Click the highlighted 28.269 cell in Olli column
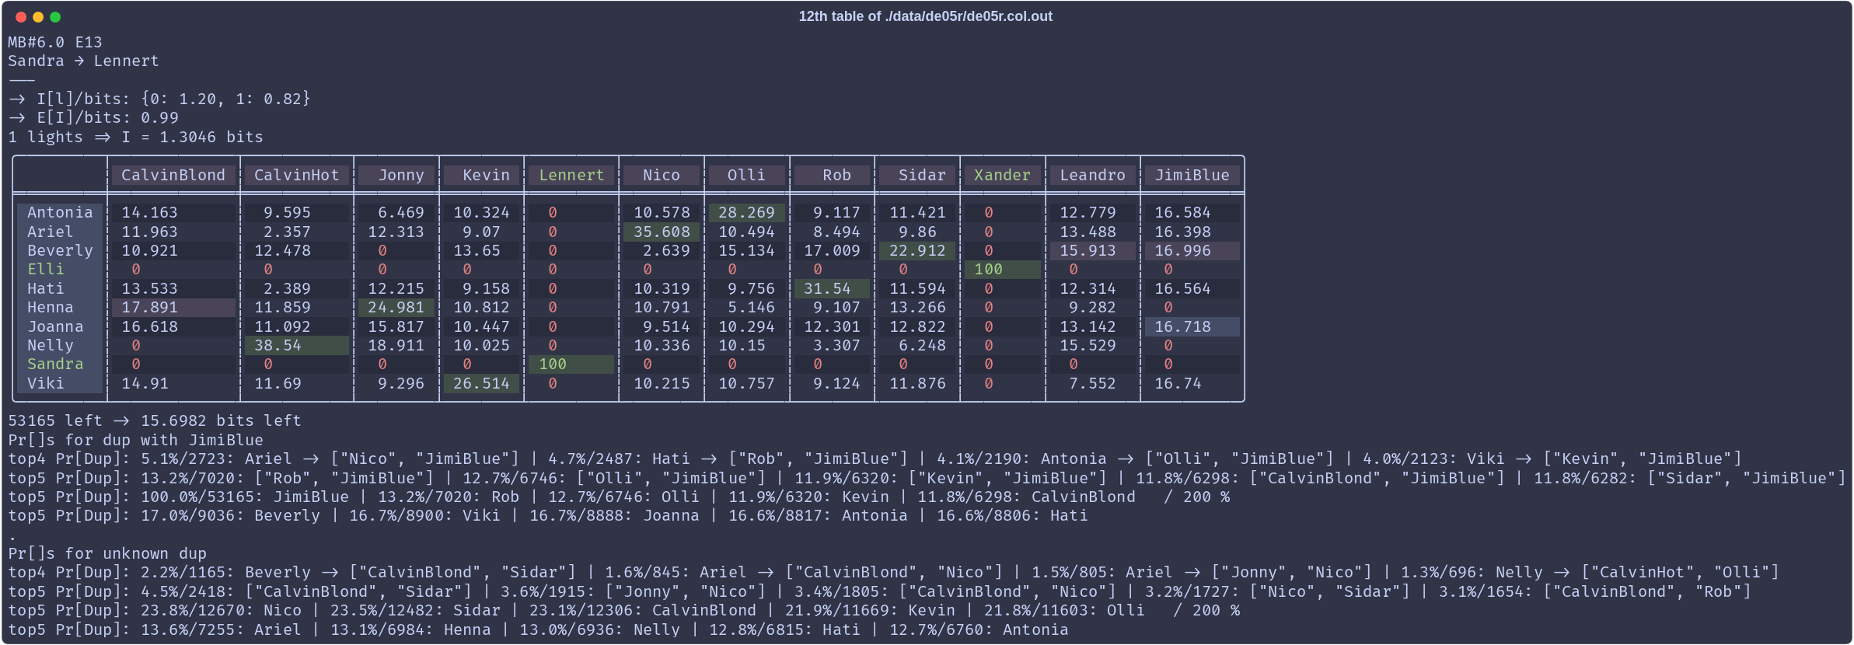Screen dimensions: 1854x645 tap(746, 213)
